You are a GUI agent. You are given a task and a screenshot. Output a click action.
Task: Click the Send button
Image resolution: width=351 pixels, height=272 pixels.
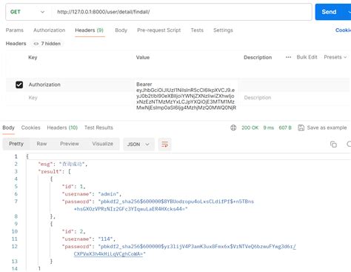tap(329, 12)
